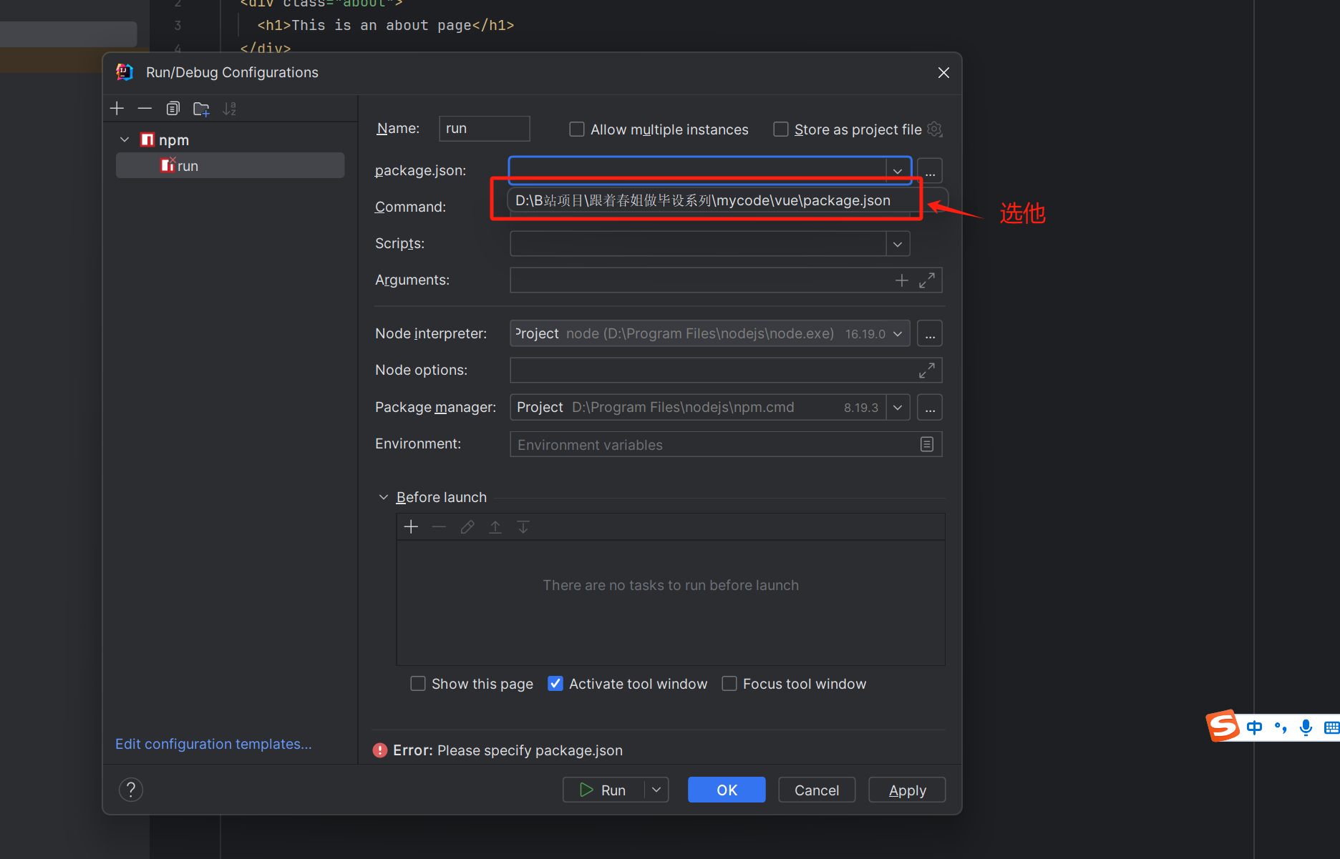Add a Before launch task
Image resolution: width=1340 pixels, height=859 pixels.
[x=411, y=527]
